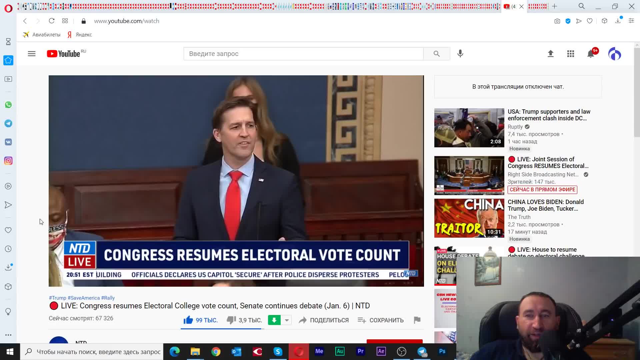640x360 pixels.
Task: Toggle the Opera bookmark heart icon
Action: click(x=590, y=21)
